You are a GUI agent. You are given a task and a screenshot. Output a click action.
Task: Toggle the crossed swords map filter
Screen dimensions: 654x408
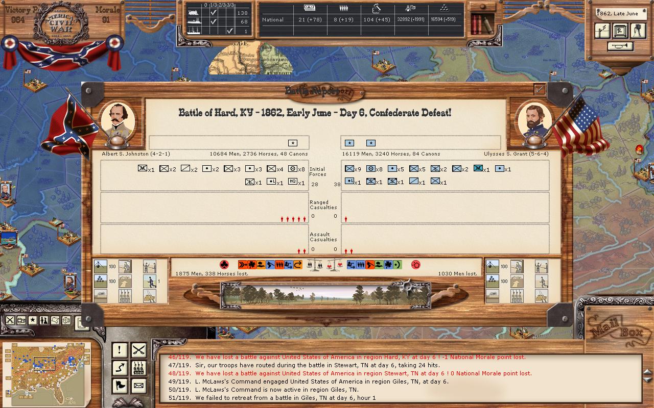(x=10, y=320)
